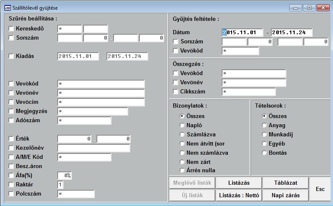Enable the A/M/E Kód checkbox
Viewport: 333px width, 206px height.
(x=11, y=157)
